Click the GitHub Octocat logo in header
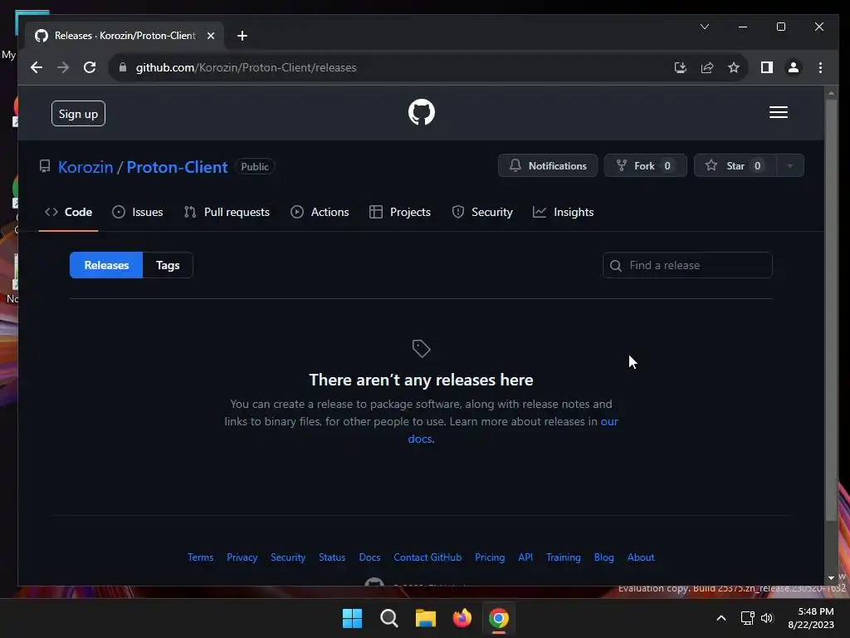850x638 pixels. pyautogui.click(x=421, y=112)
